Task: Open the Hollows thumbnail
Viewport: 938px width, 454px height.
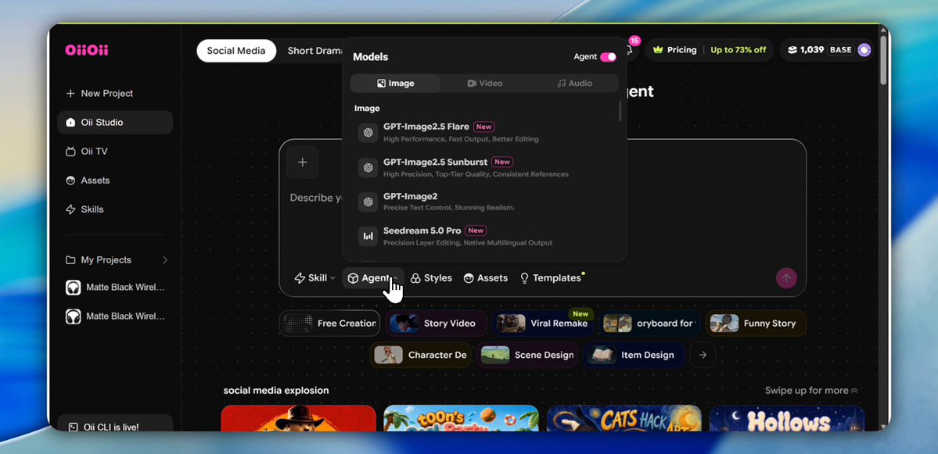Action: pos(787,418)
